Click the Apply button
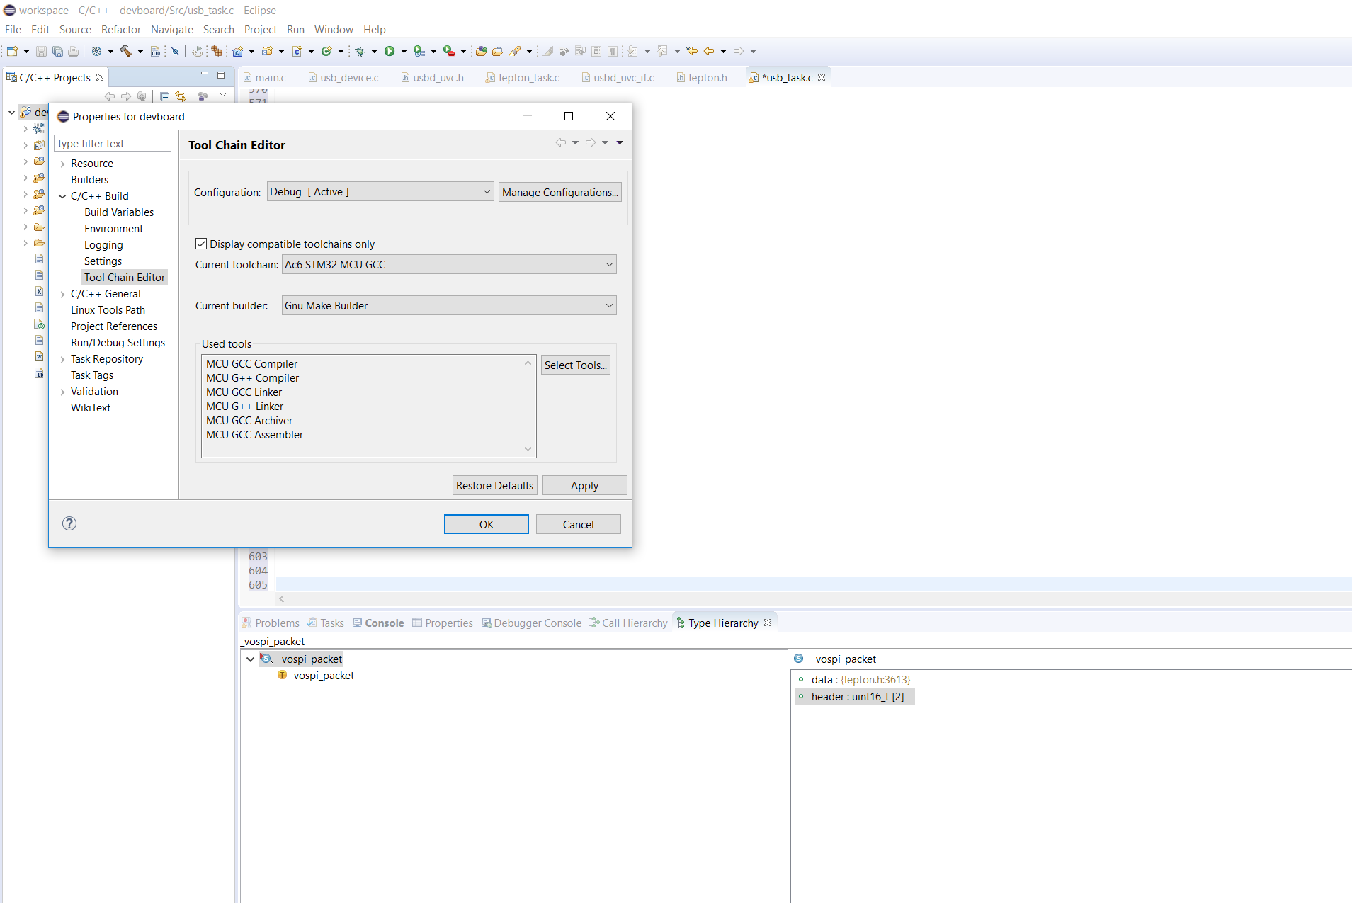Viewport: 1352px width, 903px height. click(x=585, y=485)
